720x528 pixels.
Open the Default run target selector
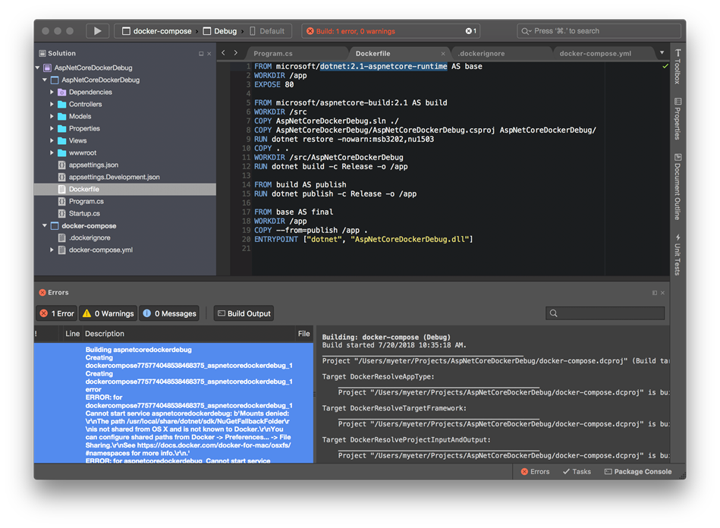tap(267, 31)
